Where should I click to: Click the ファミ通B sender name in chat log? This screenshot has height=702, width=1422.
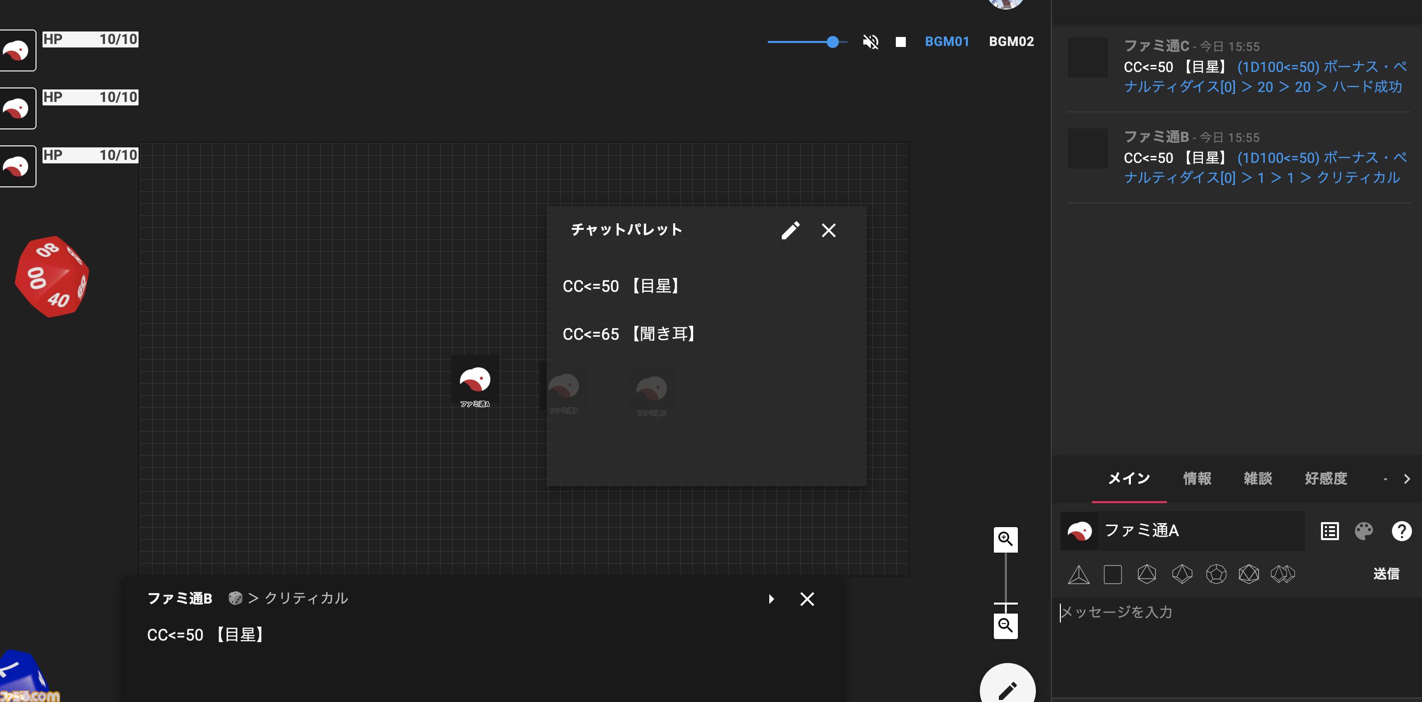coord(1156,137)
